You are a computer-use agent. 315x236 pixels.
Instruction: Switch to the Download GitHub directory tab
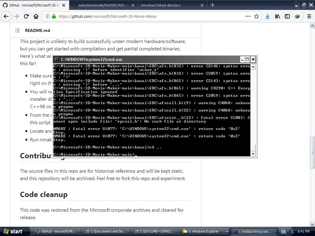173,5
